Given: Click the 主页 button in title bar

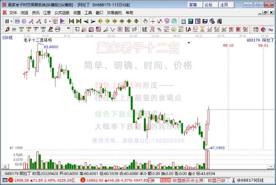Looking at the screenshot, I should 226,5.
